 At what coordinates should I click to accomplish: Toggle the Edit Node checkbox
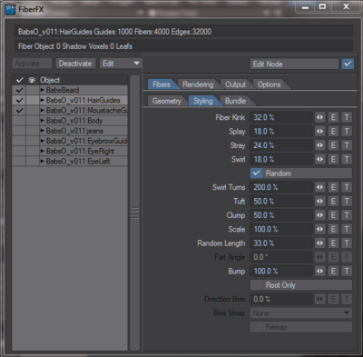point(348,64)
